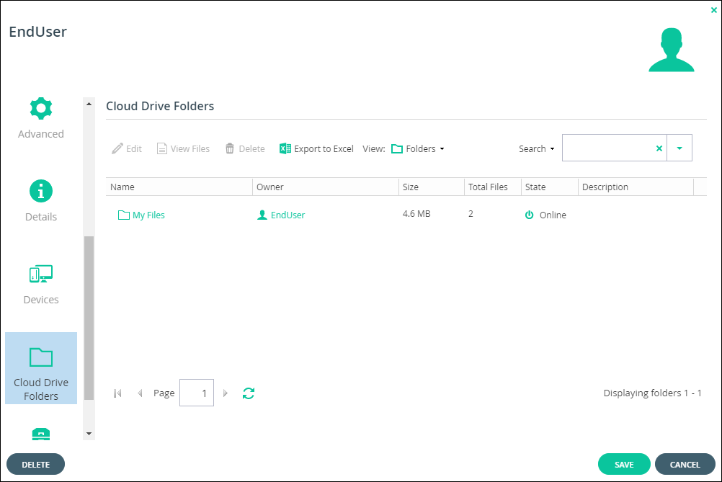Open the Devices icon tab
Screen dimensions: 722x482
point(41,285)
